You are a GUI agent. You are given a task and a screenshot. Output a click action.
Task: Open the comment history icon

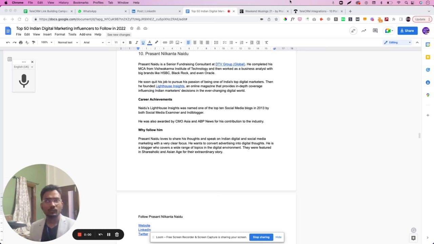click(x=375, y=31)
